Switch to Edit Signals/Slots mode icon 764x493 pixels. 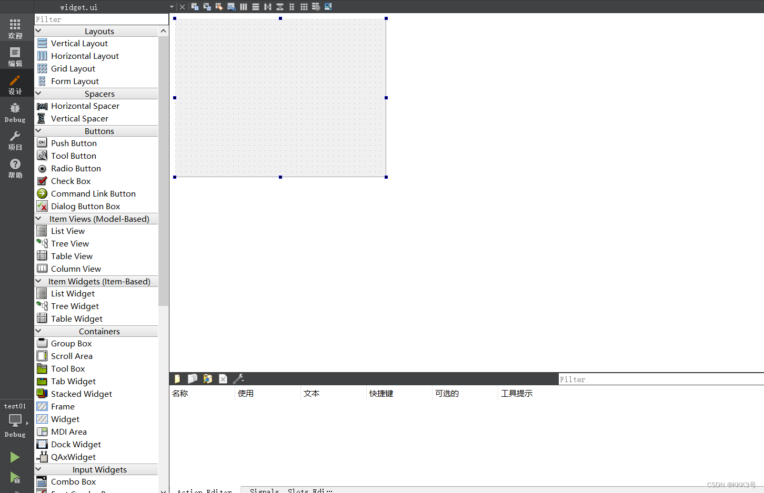click(x=207, y=7)
